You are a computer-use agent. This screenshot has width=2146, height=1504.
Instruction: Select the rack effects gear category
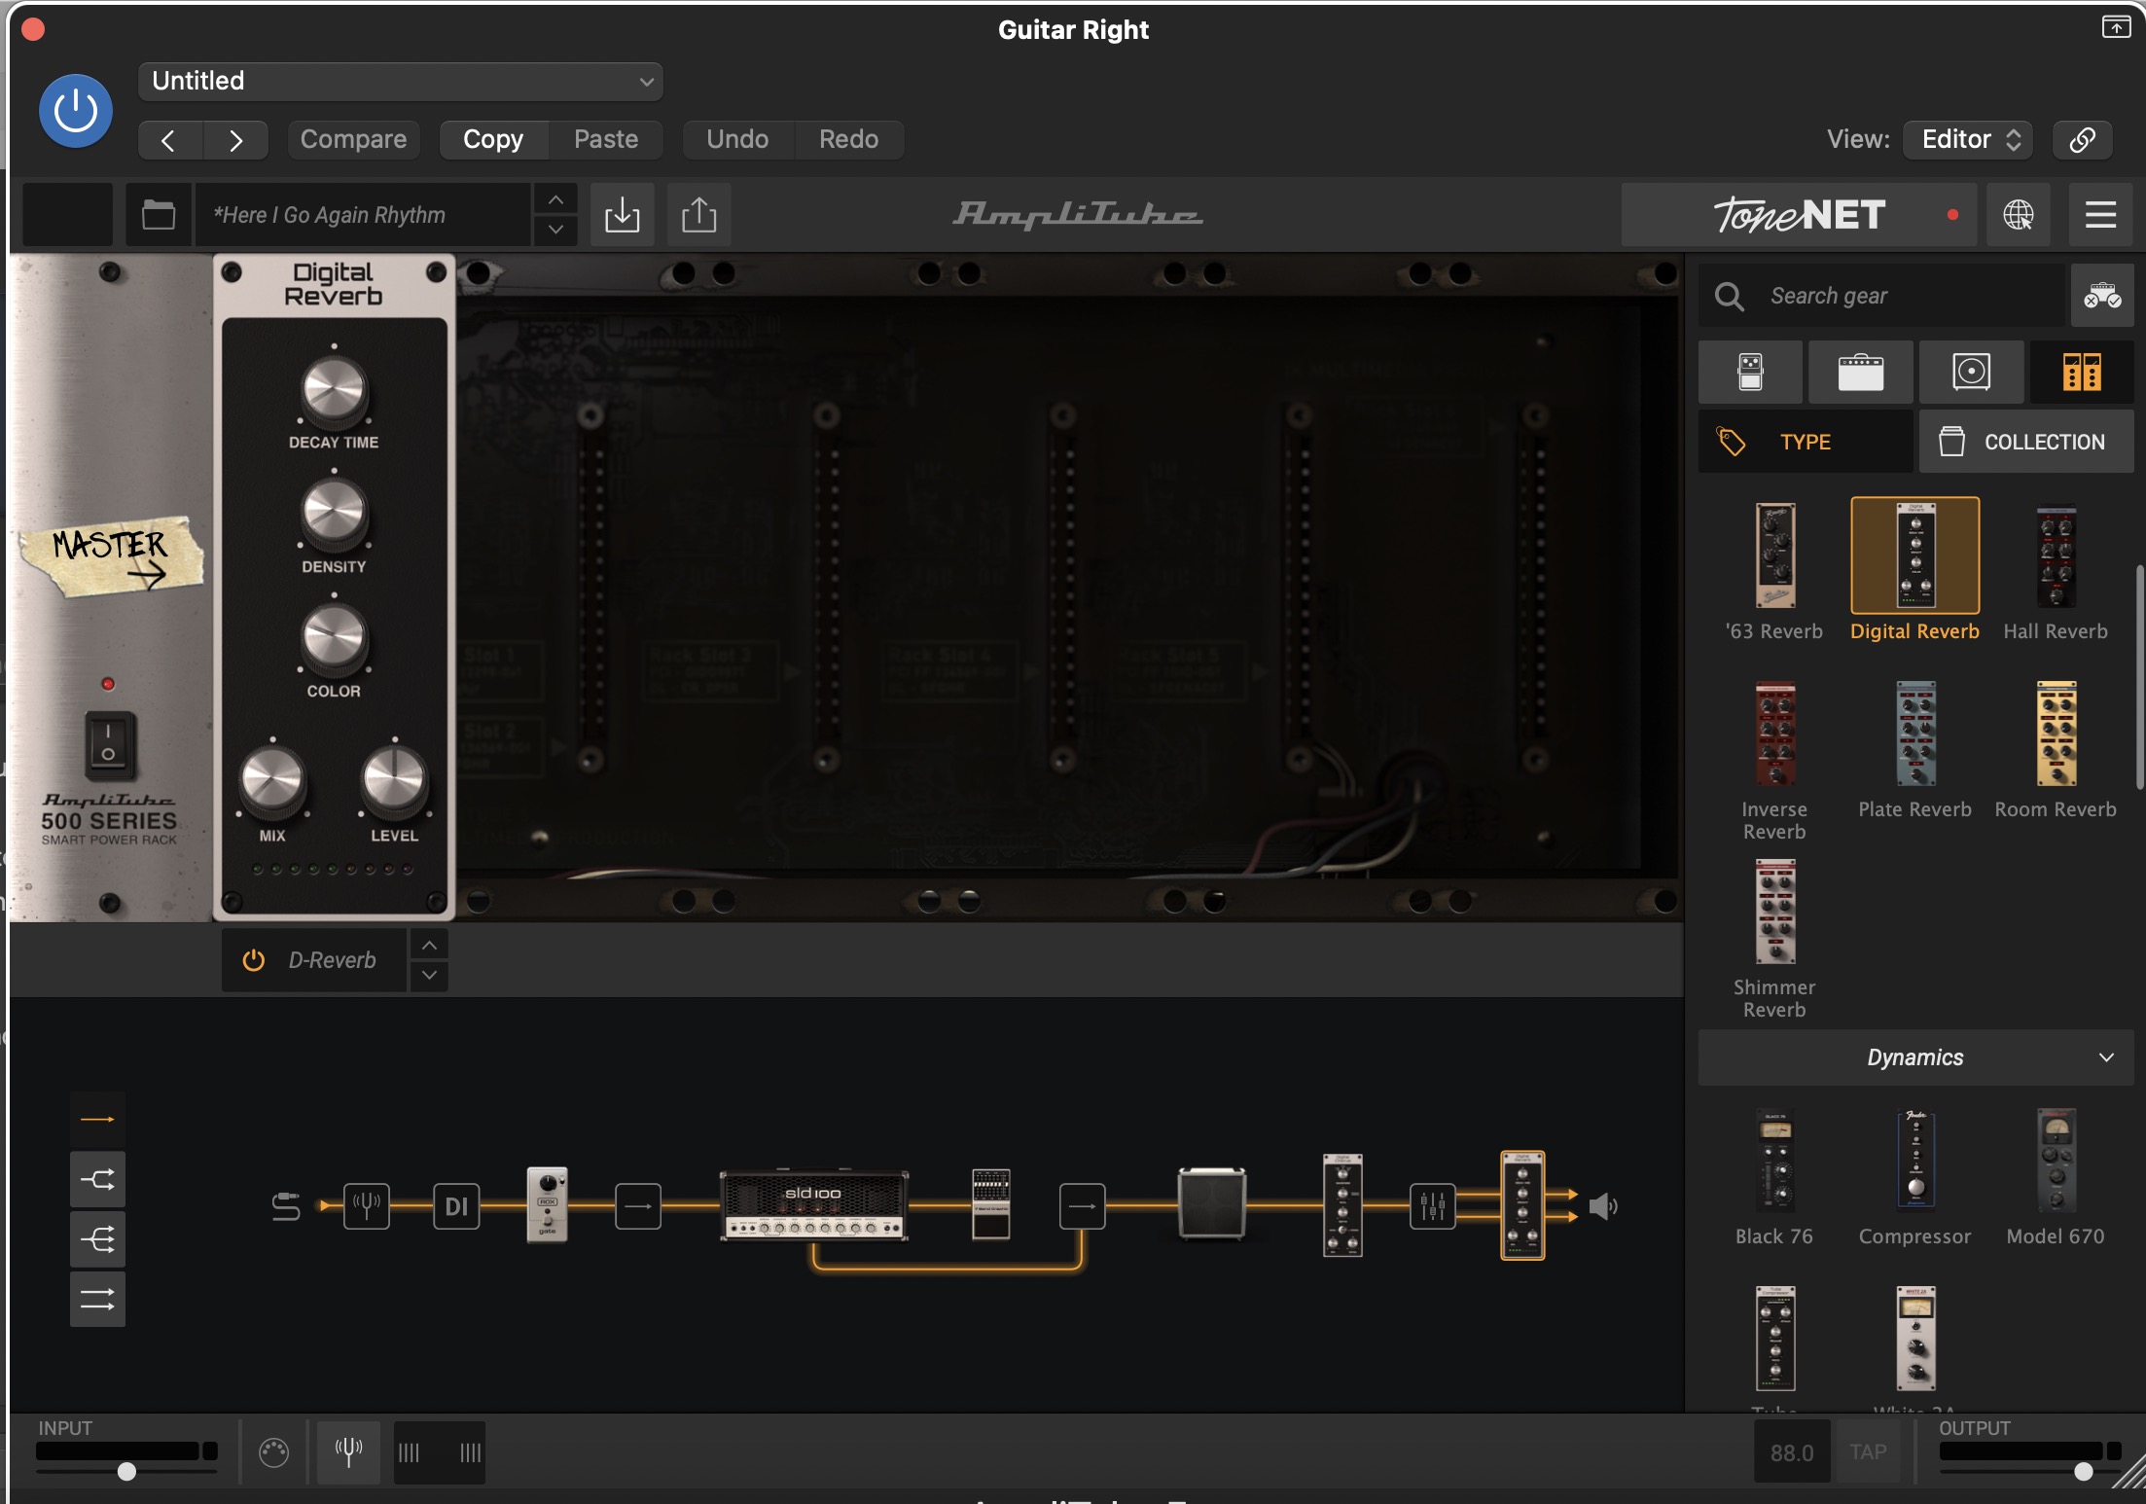pyautogui.click(x=2082, y=372)
